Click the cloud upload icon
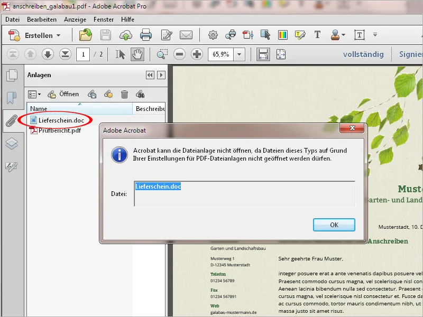 click(126, 35)
